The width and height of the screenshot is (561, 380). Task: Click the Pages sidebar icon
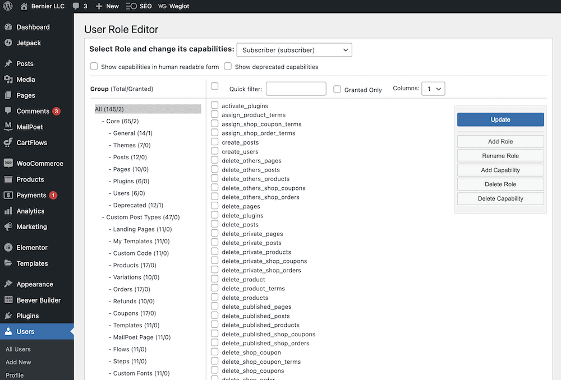[8, 95]
